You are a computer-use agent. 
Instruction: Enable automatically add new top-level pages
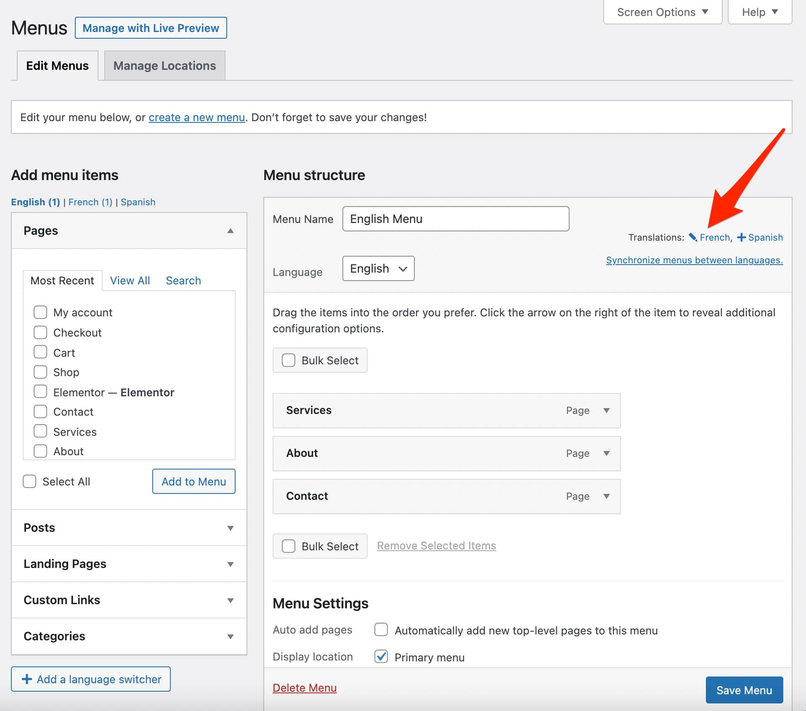click(381, 630)
